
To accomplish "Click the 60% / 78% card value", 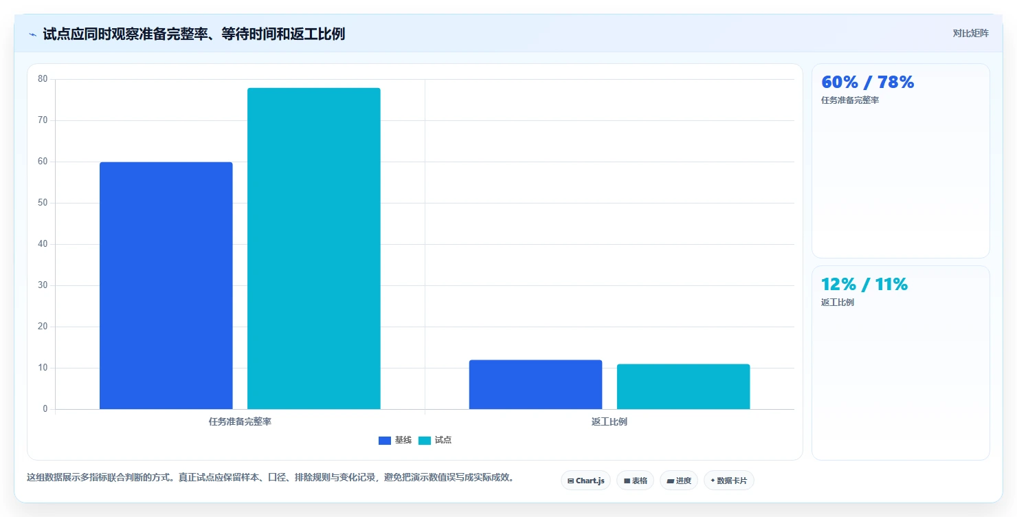I will pyautogui.click(x=867, y=82).
